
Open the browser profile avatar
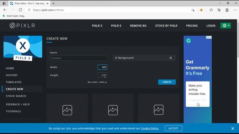click(x=227, y=10)
